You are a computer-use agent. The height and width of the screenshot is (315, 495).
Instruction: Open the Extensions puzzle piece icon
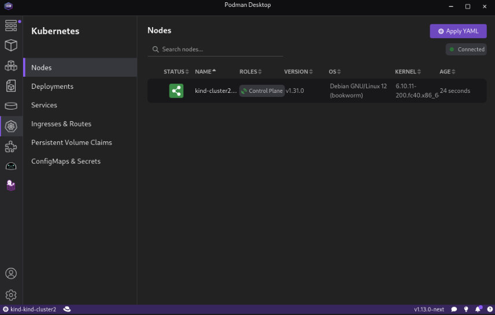point(11,147)
